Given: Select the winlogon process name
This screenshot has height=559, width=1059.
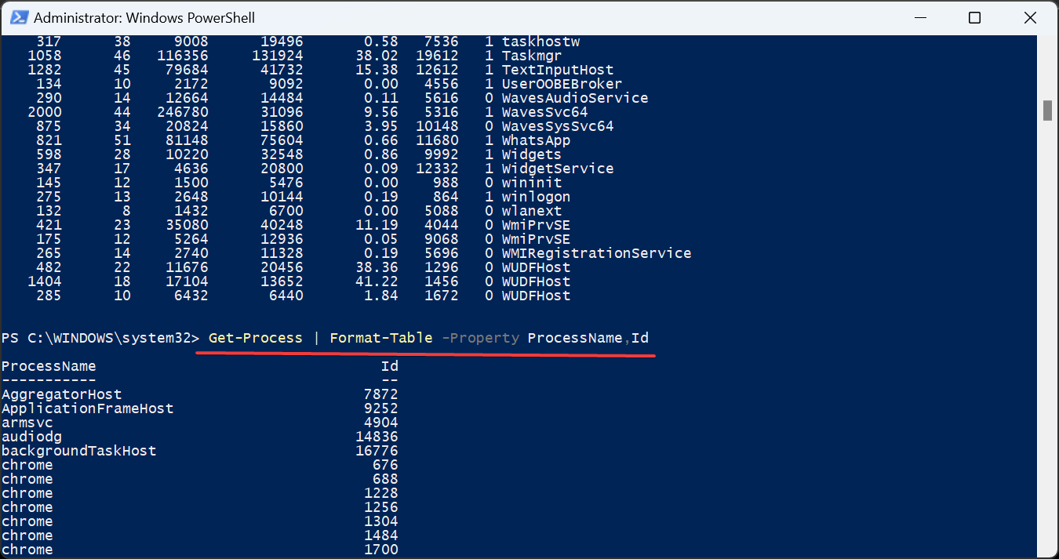Looking at the screenshot, I should point(537,197).
